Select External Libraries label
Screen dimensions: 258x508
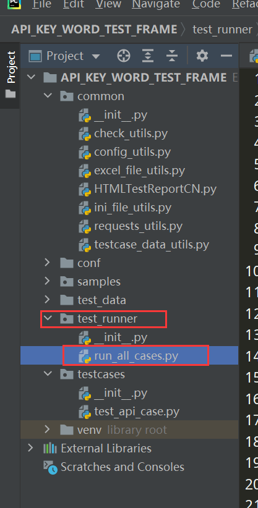coord(106,449)
